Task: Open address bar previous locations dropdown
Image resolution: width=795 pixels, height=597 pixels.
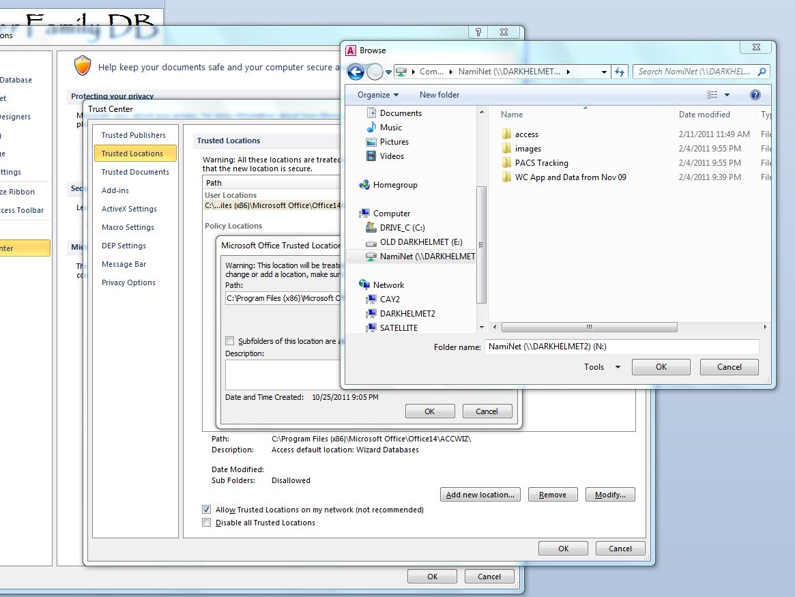Action: [x=604, y=72]
